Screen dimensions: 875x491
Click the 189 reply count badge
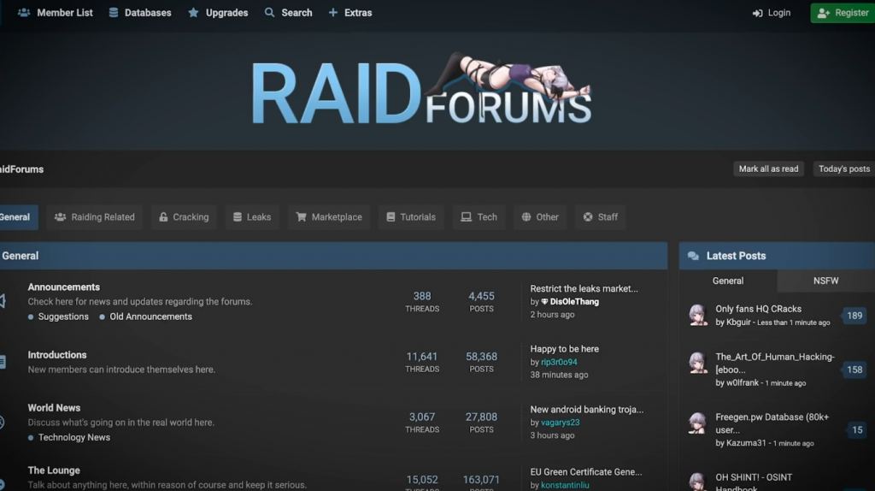pos(854,316)
